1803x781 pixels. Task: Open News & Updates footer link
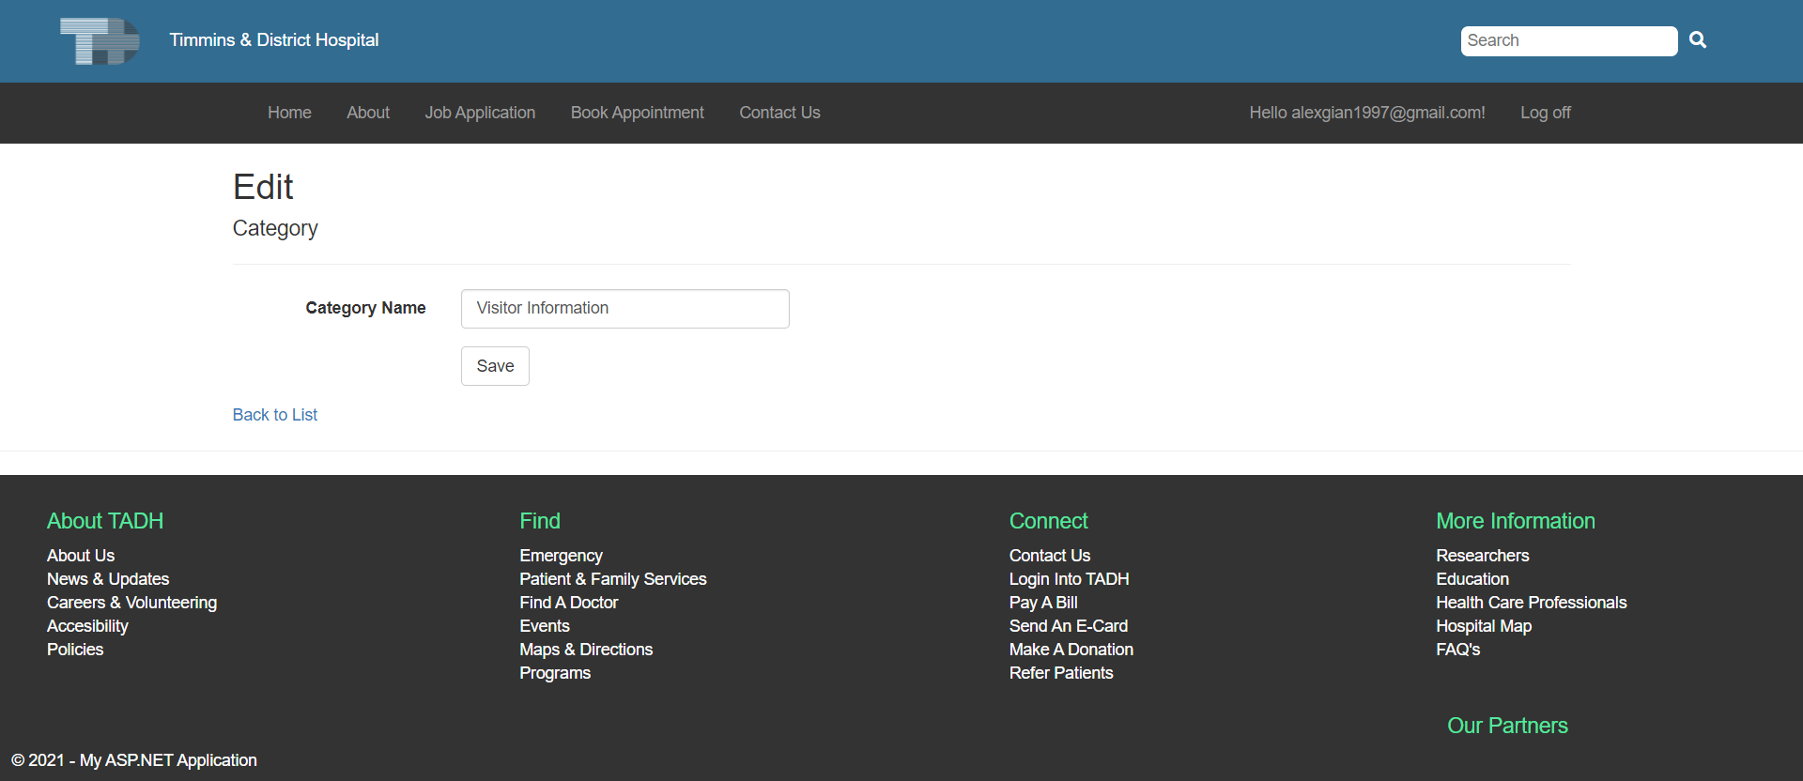click(108, 579)
